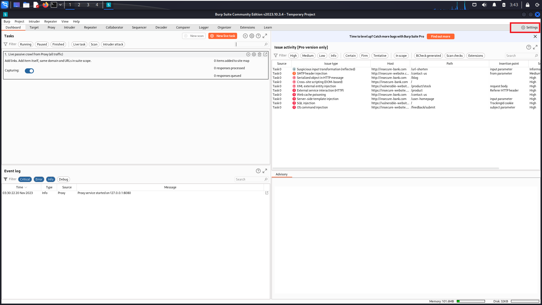Open settings gear of Live passive crawl task
Screen dimensions: 542x305
(254, 54)
